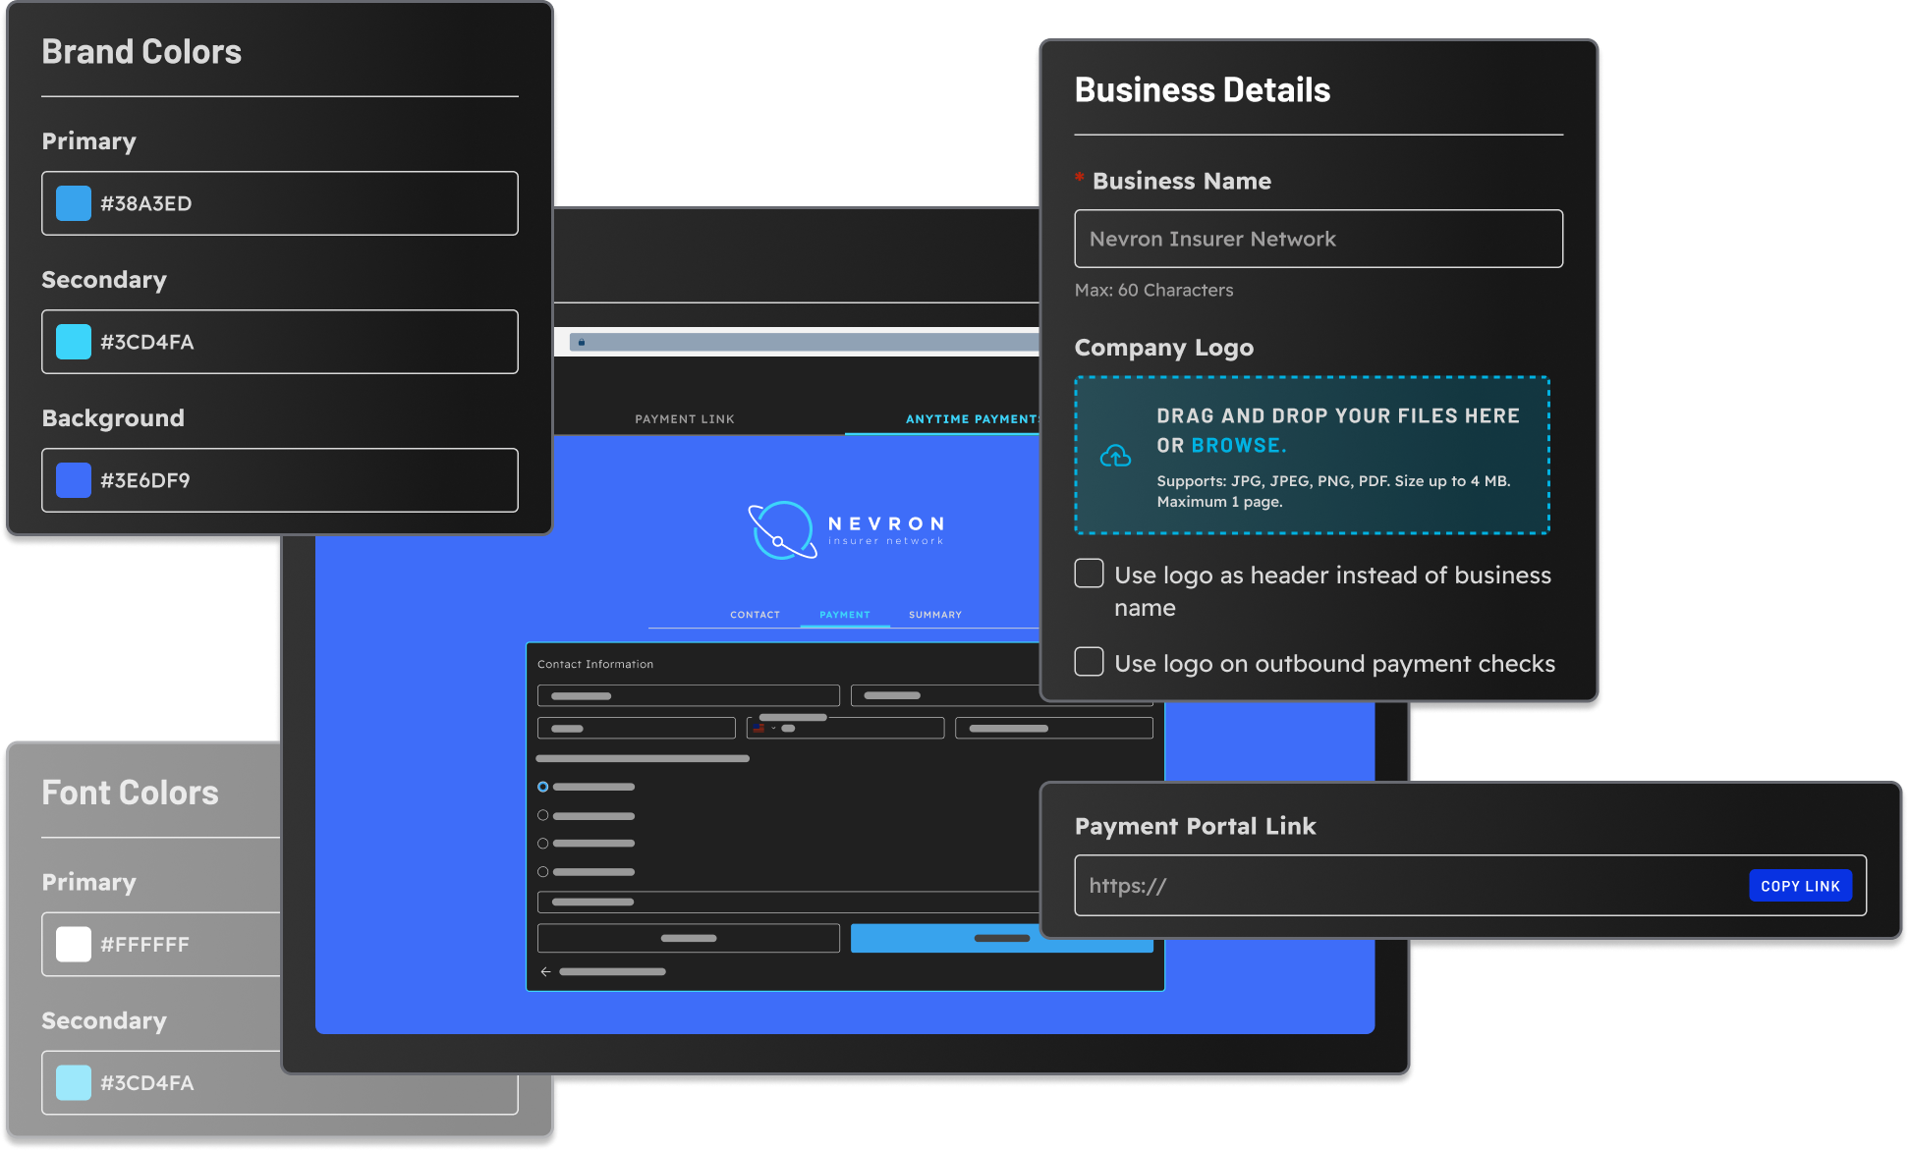
Task: Click the COPY LINK button
Action: (x=1800, y=885)
